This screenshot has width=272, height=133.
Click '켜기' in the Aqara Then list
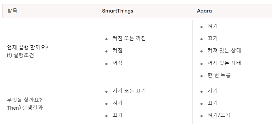click(x=212, y=91)
